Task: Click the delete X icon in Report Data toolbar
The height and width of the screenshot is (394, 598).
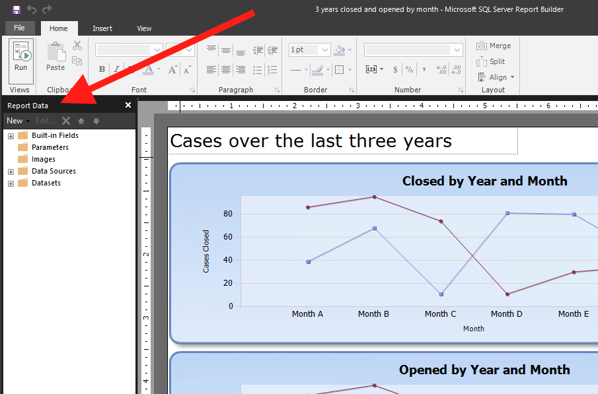Action: [65, 121]
